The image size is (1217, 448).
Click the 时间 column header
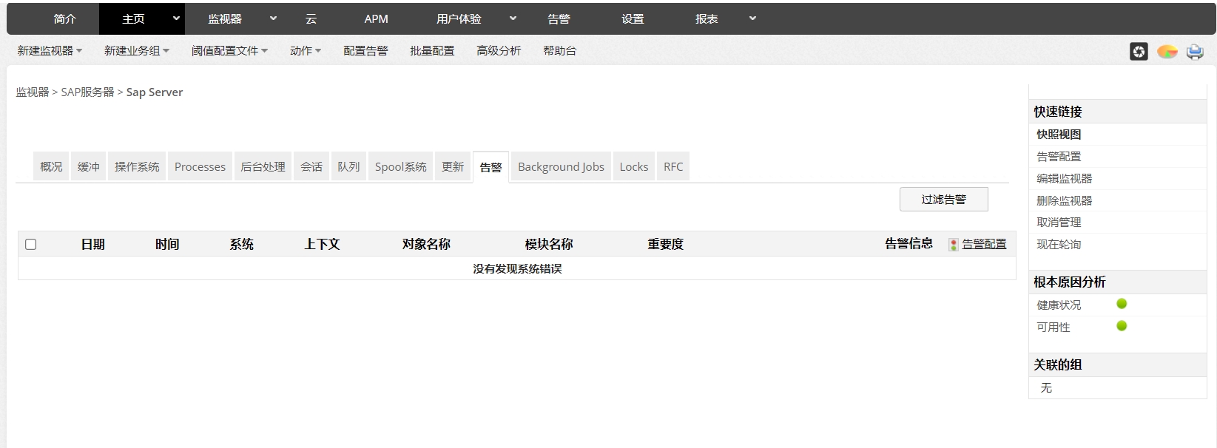pos(167,245)
